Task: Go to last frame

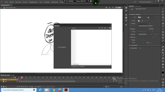Action: [27, 87]
